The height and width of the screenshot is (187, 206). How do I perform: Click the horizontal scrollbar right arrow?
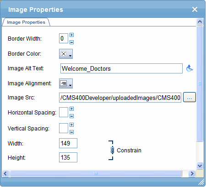[192, 173]
